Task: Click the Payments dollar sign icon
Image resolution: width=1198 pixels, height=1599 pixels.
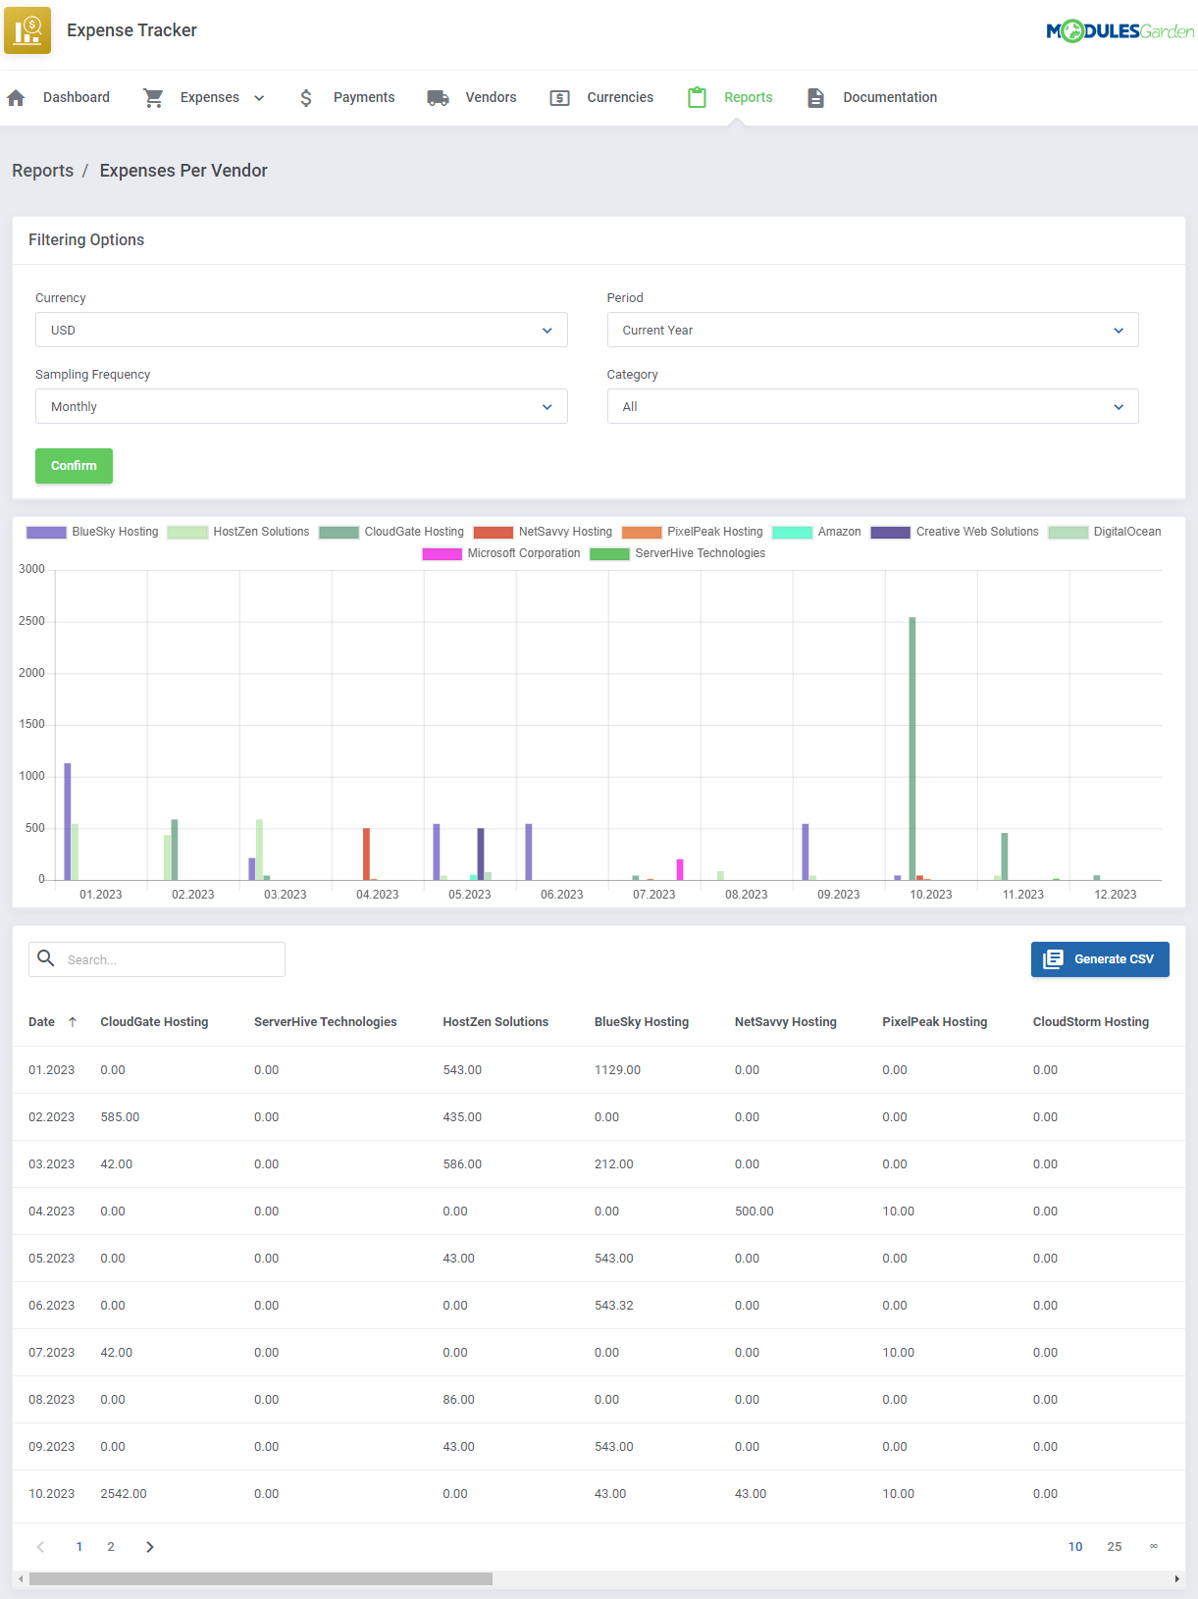Action: (x=306, y=98)
